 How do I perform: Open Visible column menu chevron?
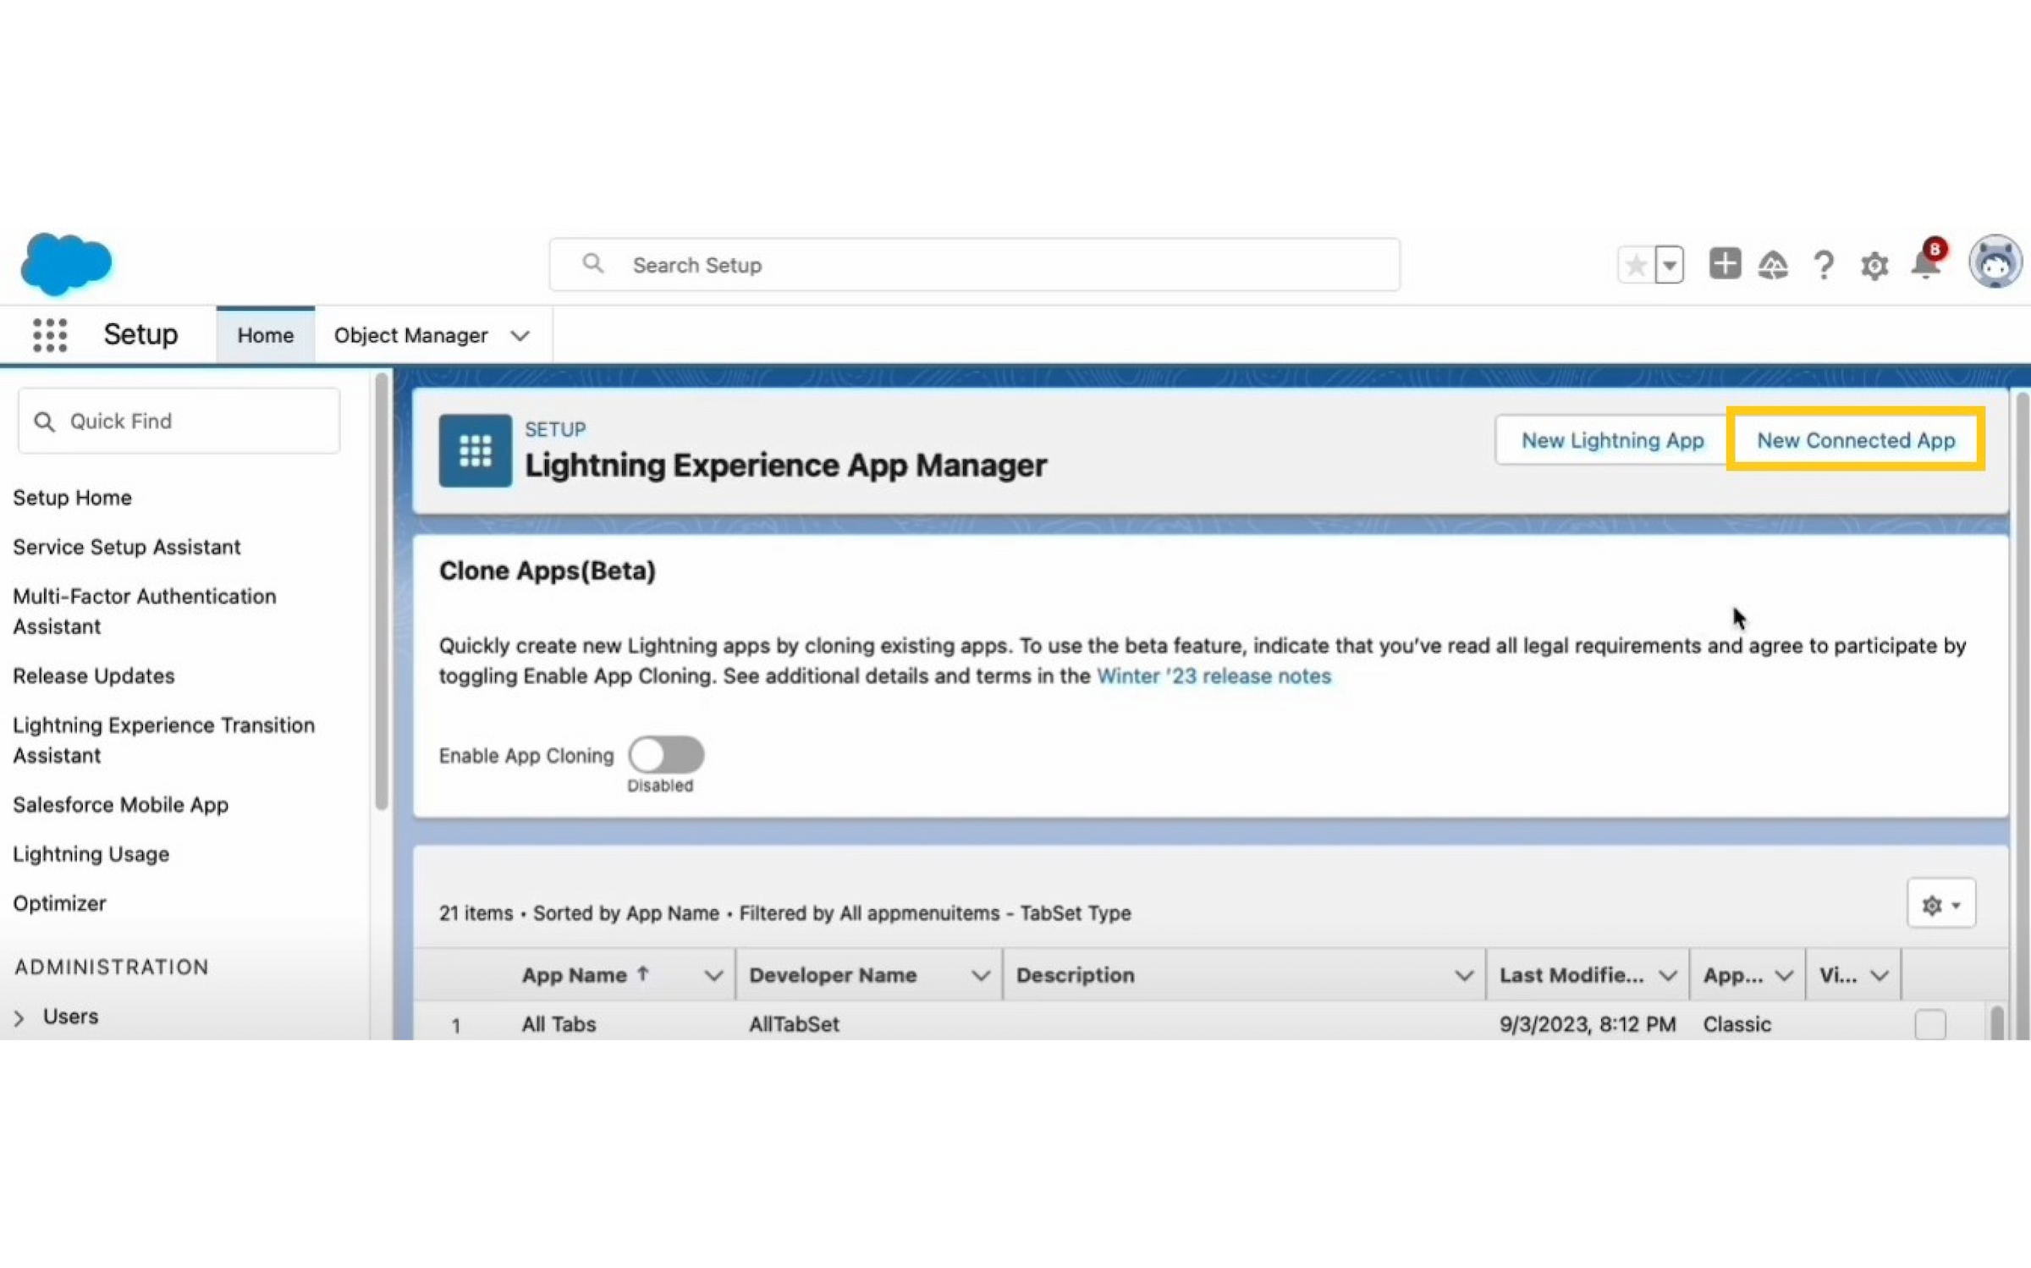tap(1880, 976)
